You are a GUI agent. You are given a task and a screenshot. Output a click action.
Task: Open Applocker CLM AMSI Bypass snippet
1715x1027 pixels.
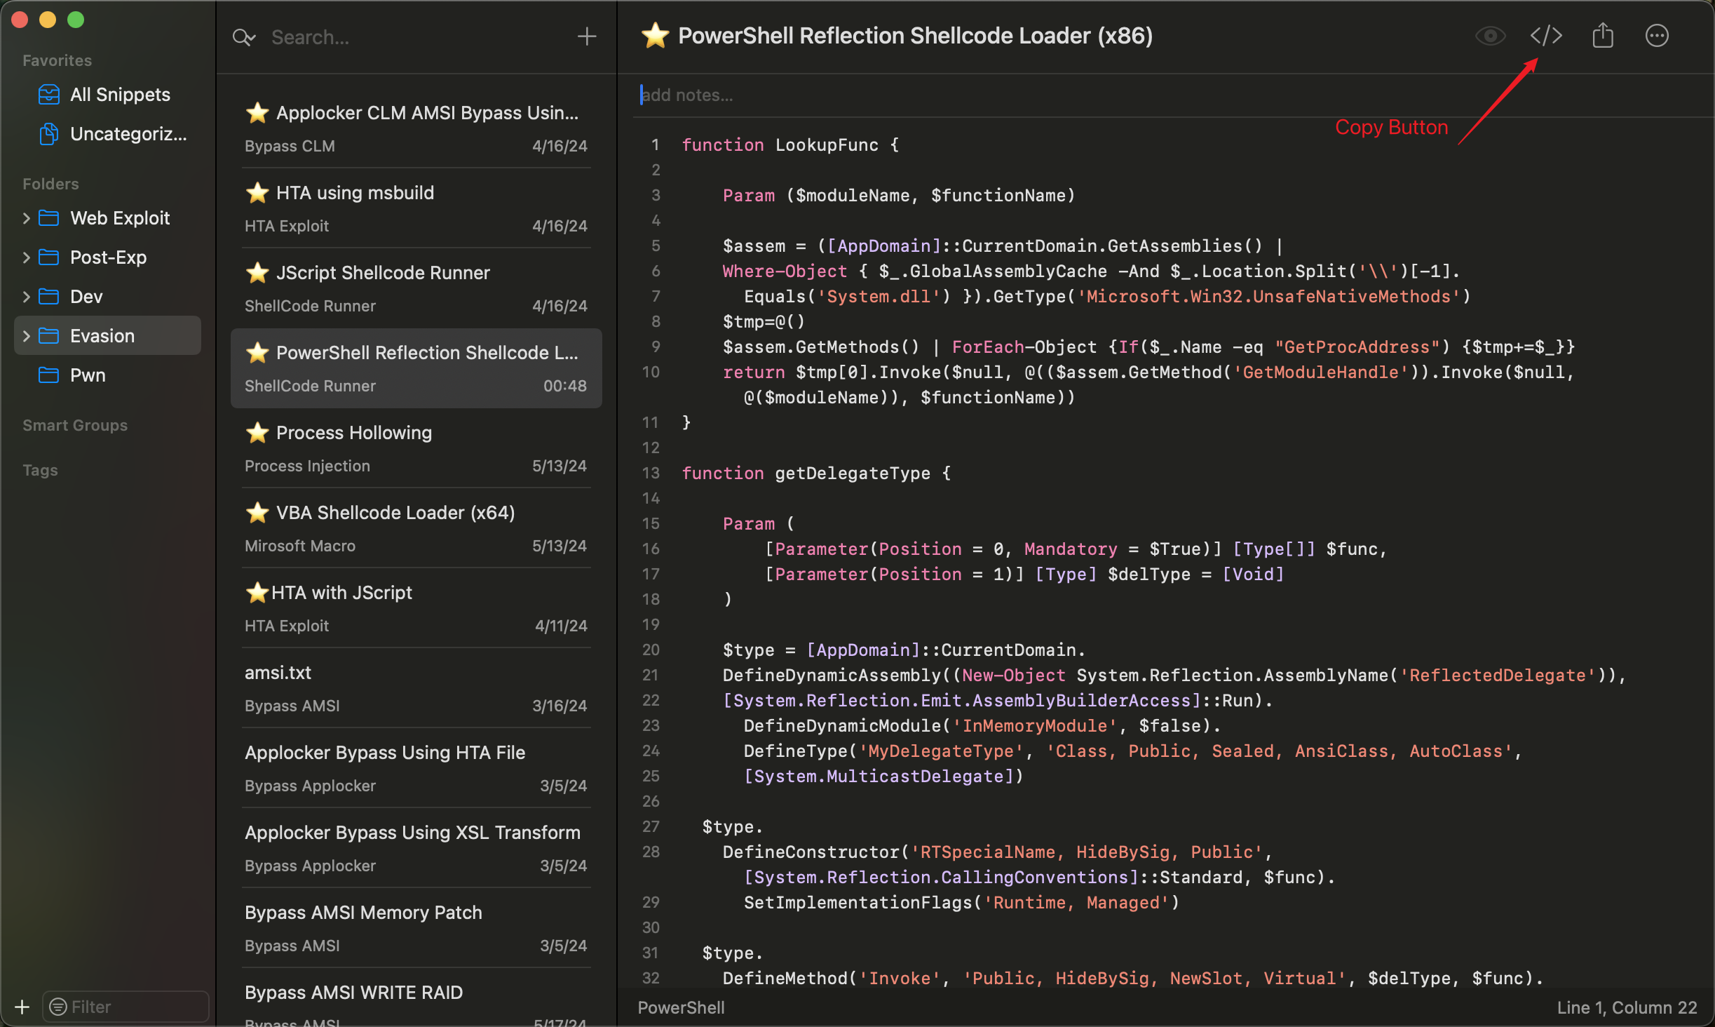tap(416, 128)
